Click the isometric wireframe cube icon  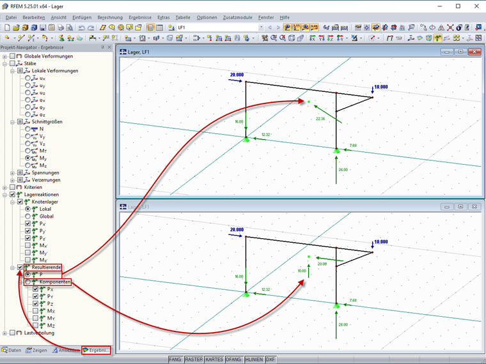pos(292,38)
